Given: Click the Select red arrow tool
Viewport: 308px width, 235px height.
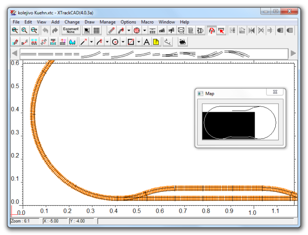Looking at the screenshot, I should click(x=221, y=30).
